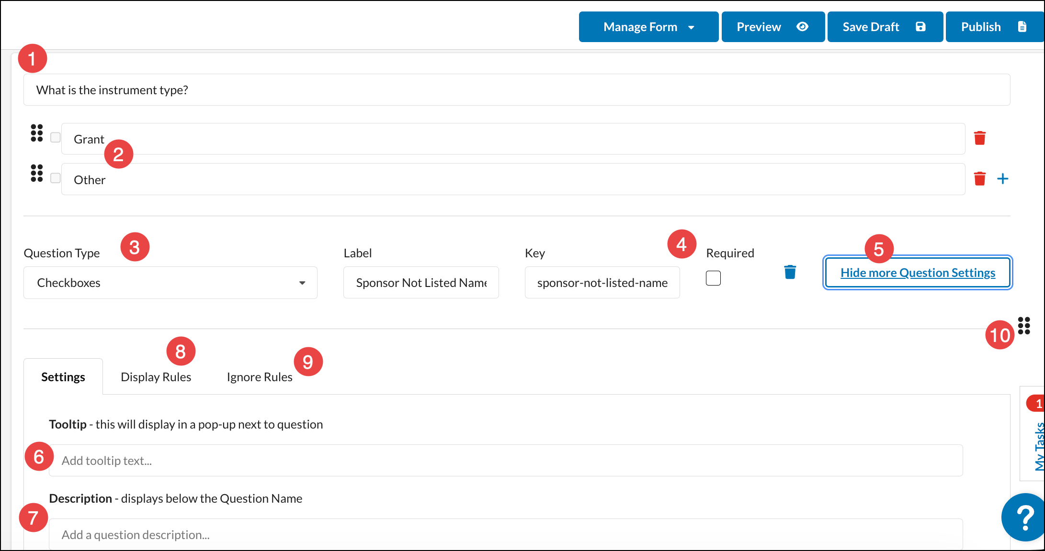Click the eye icon in Preview button

803,27
